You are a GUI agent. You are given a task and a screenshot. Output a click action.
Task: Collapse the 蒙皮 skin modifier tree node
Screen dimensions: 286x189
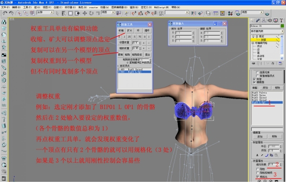pos(256,37)
